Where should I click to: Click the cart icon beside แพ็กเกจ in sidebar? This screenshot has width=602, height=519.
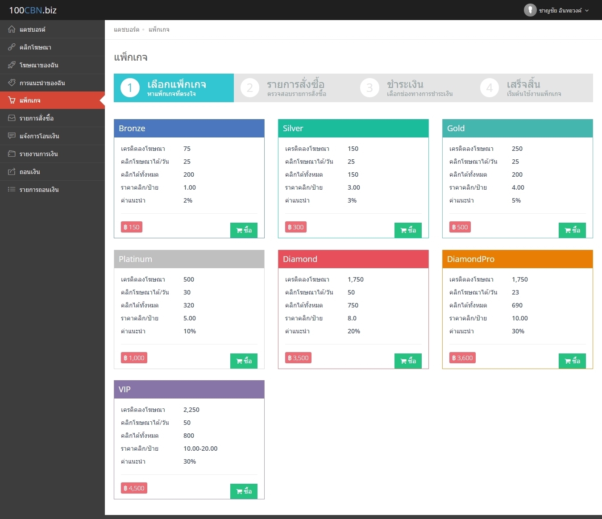(x=12, y=100)
